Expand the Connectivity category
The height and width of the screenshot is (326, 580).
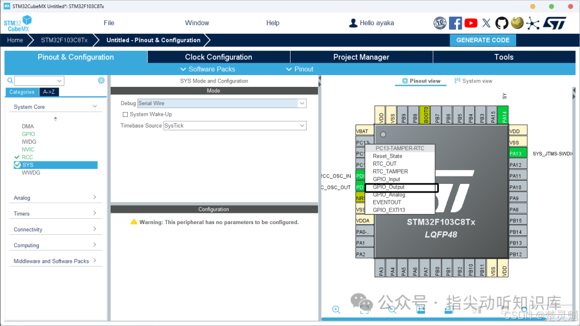pos(55,229)
